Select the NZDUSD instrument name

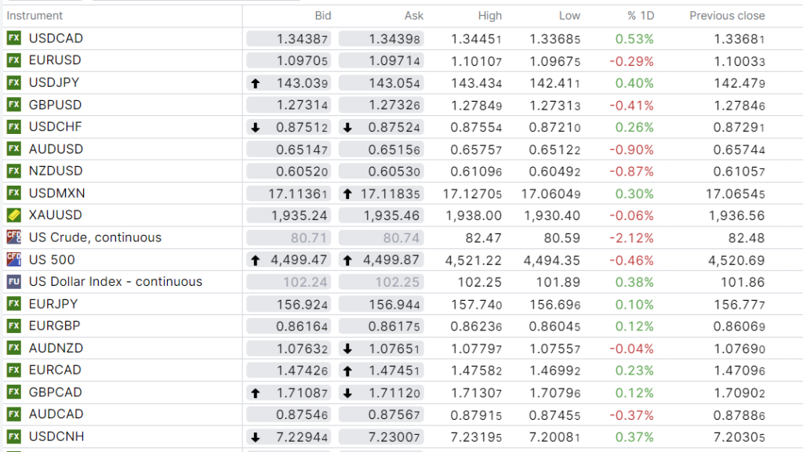(x=56, y=171)
